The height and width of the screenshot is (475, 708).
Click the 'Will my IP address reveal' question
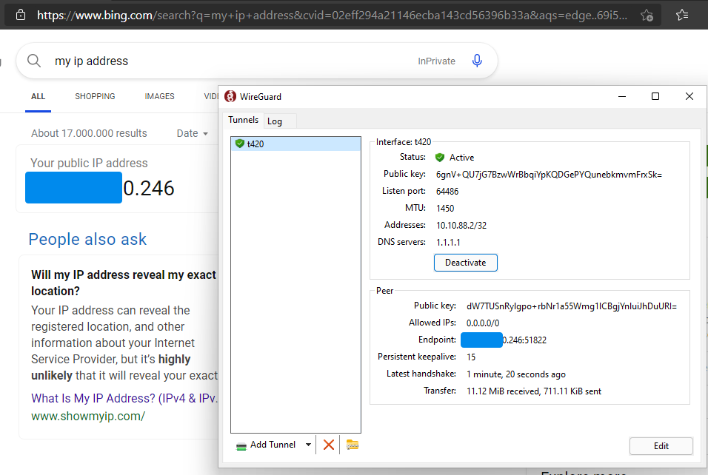coord(124,283)
